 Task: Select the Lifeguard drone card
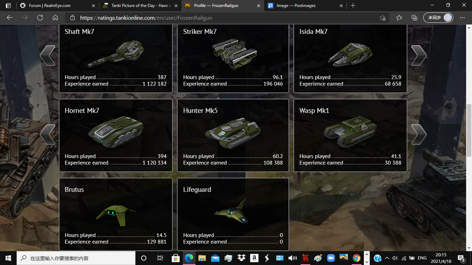pyautogui.click(x=233, y=214)
